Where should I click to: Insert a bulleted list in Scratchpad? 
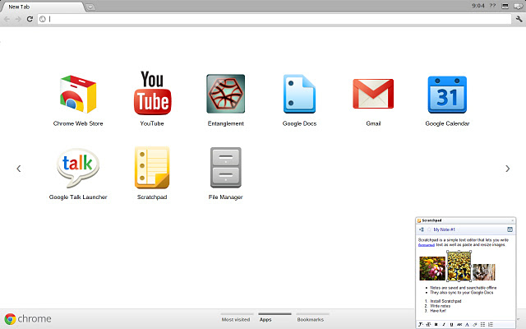point(482,325)
